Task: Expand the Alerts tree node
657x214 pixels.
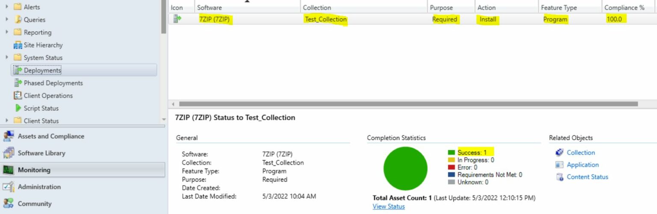Action: [7, 7]
